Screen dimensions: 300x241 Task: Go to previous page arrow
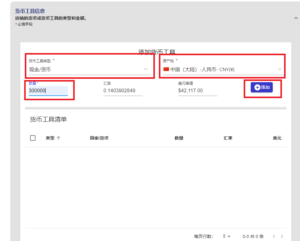click(x=274, y=236)
